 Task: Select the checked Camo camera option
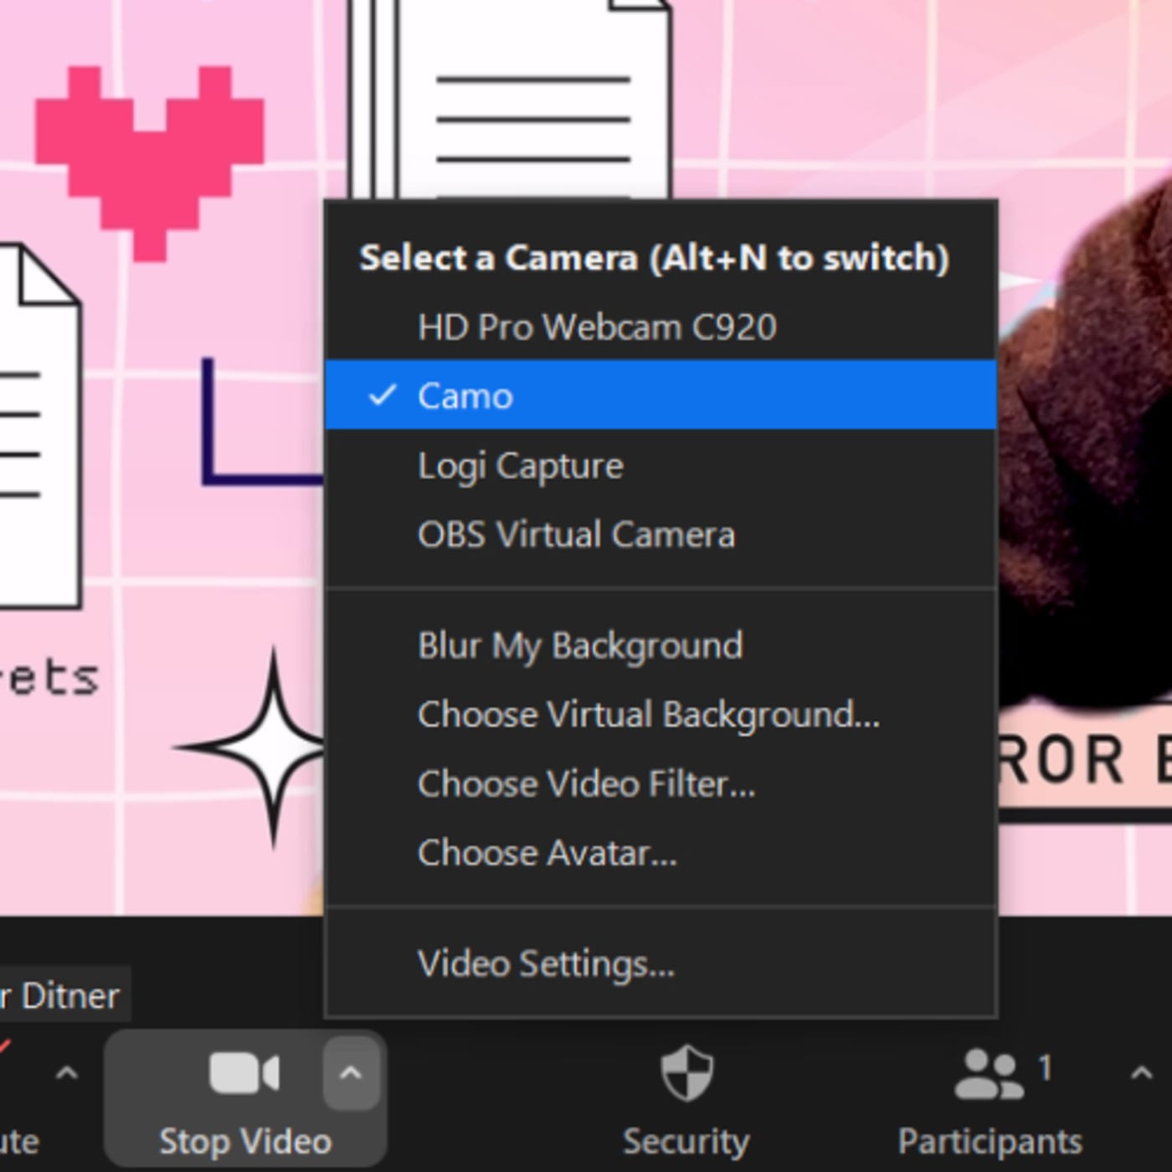coord(661,395)
